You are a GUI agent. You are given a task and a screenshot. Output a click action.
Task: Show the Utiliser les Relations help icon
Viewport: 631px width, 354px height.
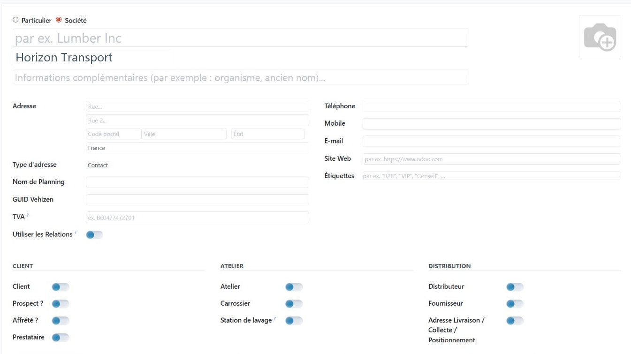76,233
